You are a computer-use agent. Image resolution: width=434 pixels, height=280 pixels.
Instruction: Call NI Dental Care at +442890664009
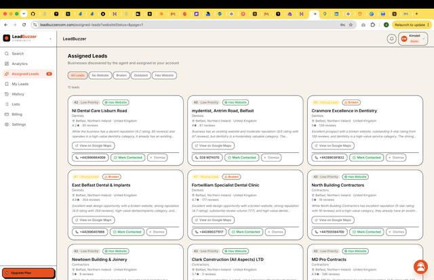click(90, 158)
